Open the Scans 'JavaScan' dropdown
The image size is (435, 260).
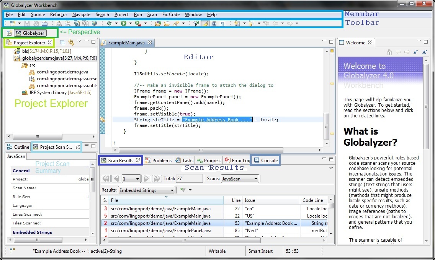point(240,179)
